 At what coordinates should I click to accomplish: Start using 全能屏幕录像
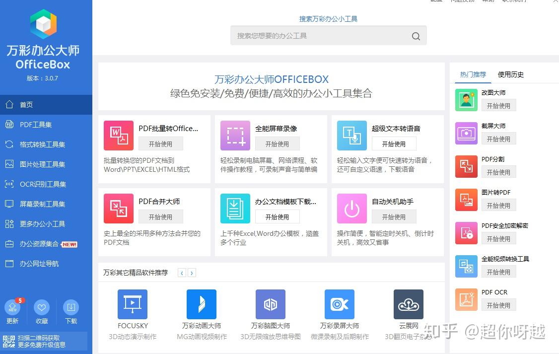click(277, 143)
